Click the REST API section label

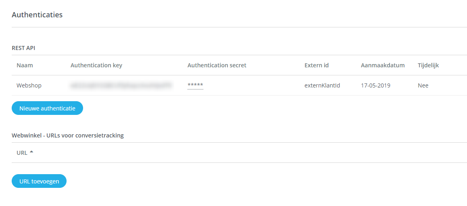(23, 48)
